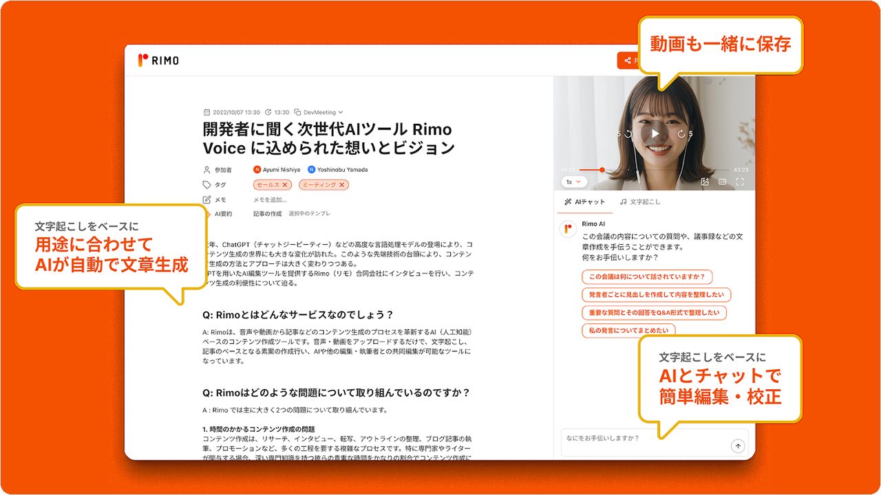Click 記事の作成 in AI要約 row
This screenshot has width=881, height=495.
pos(267,214)
